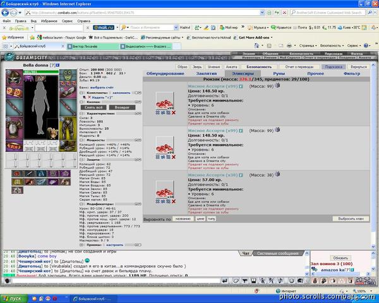Click the chat message input field
The image size is (379, 303).
click(116, 281)
